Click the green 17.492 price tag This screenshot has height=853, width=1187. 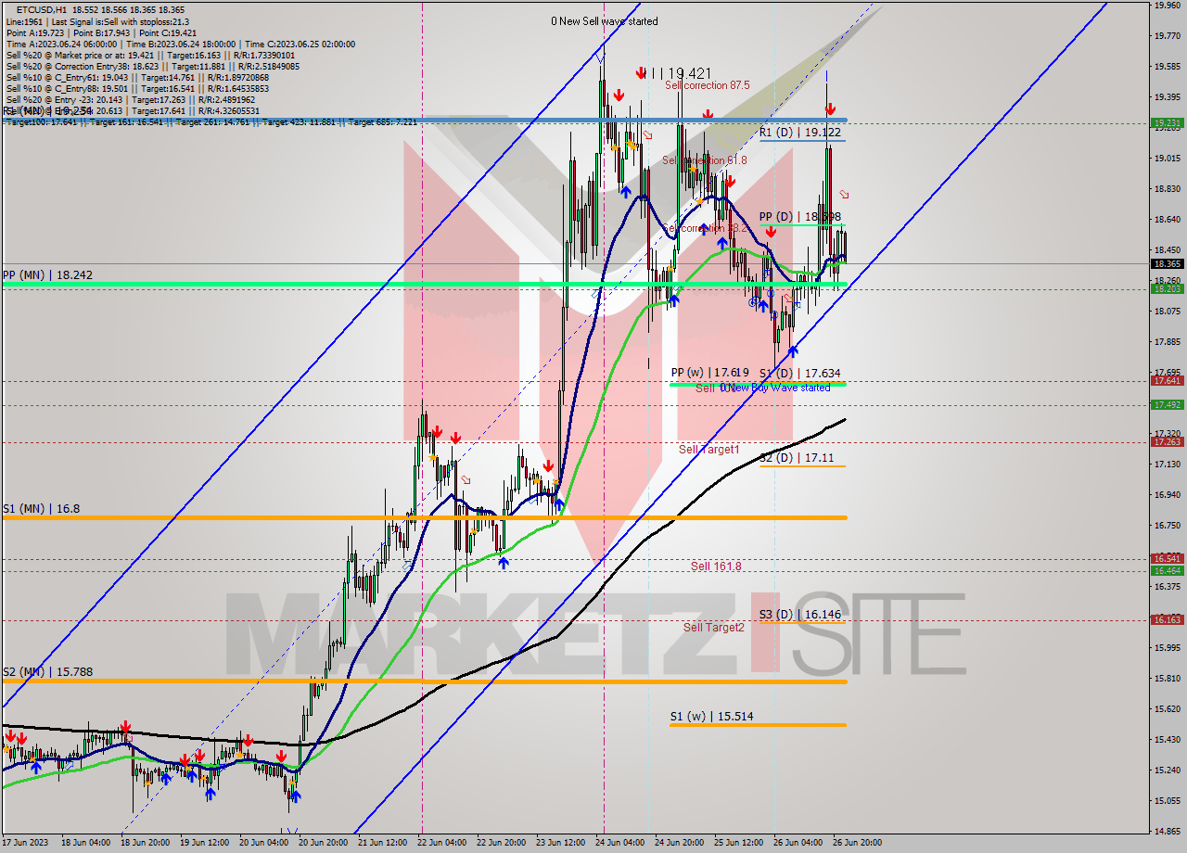1167,405
